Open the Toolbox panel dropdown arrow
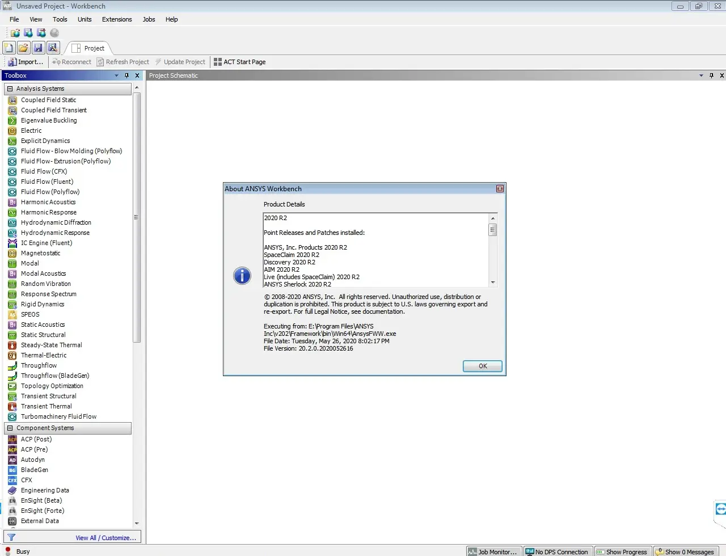Image resolution: width=726 pixels, height=556 pixels. 117,75
